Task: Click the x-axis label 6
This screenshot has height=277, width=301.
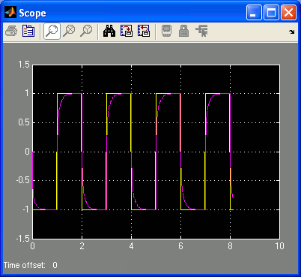Action: 180,246
